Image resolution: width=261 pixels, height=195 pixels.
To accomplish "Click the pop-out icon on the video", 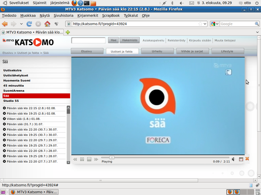I will point(228,72).
